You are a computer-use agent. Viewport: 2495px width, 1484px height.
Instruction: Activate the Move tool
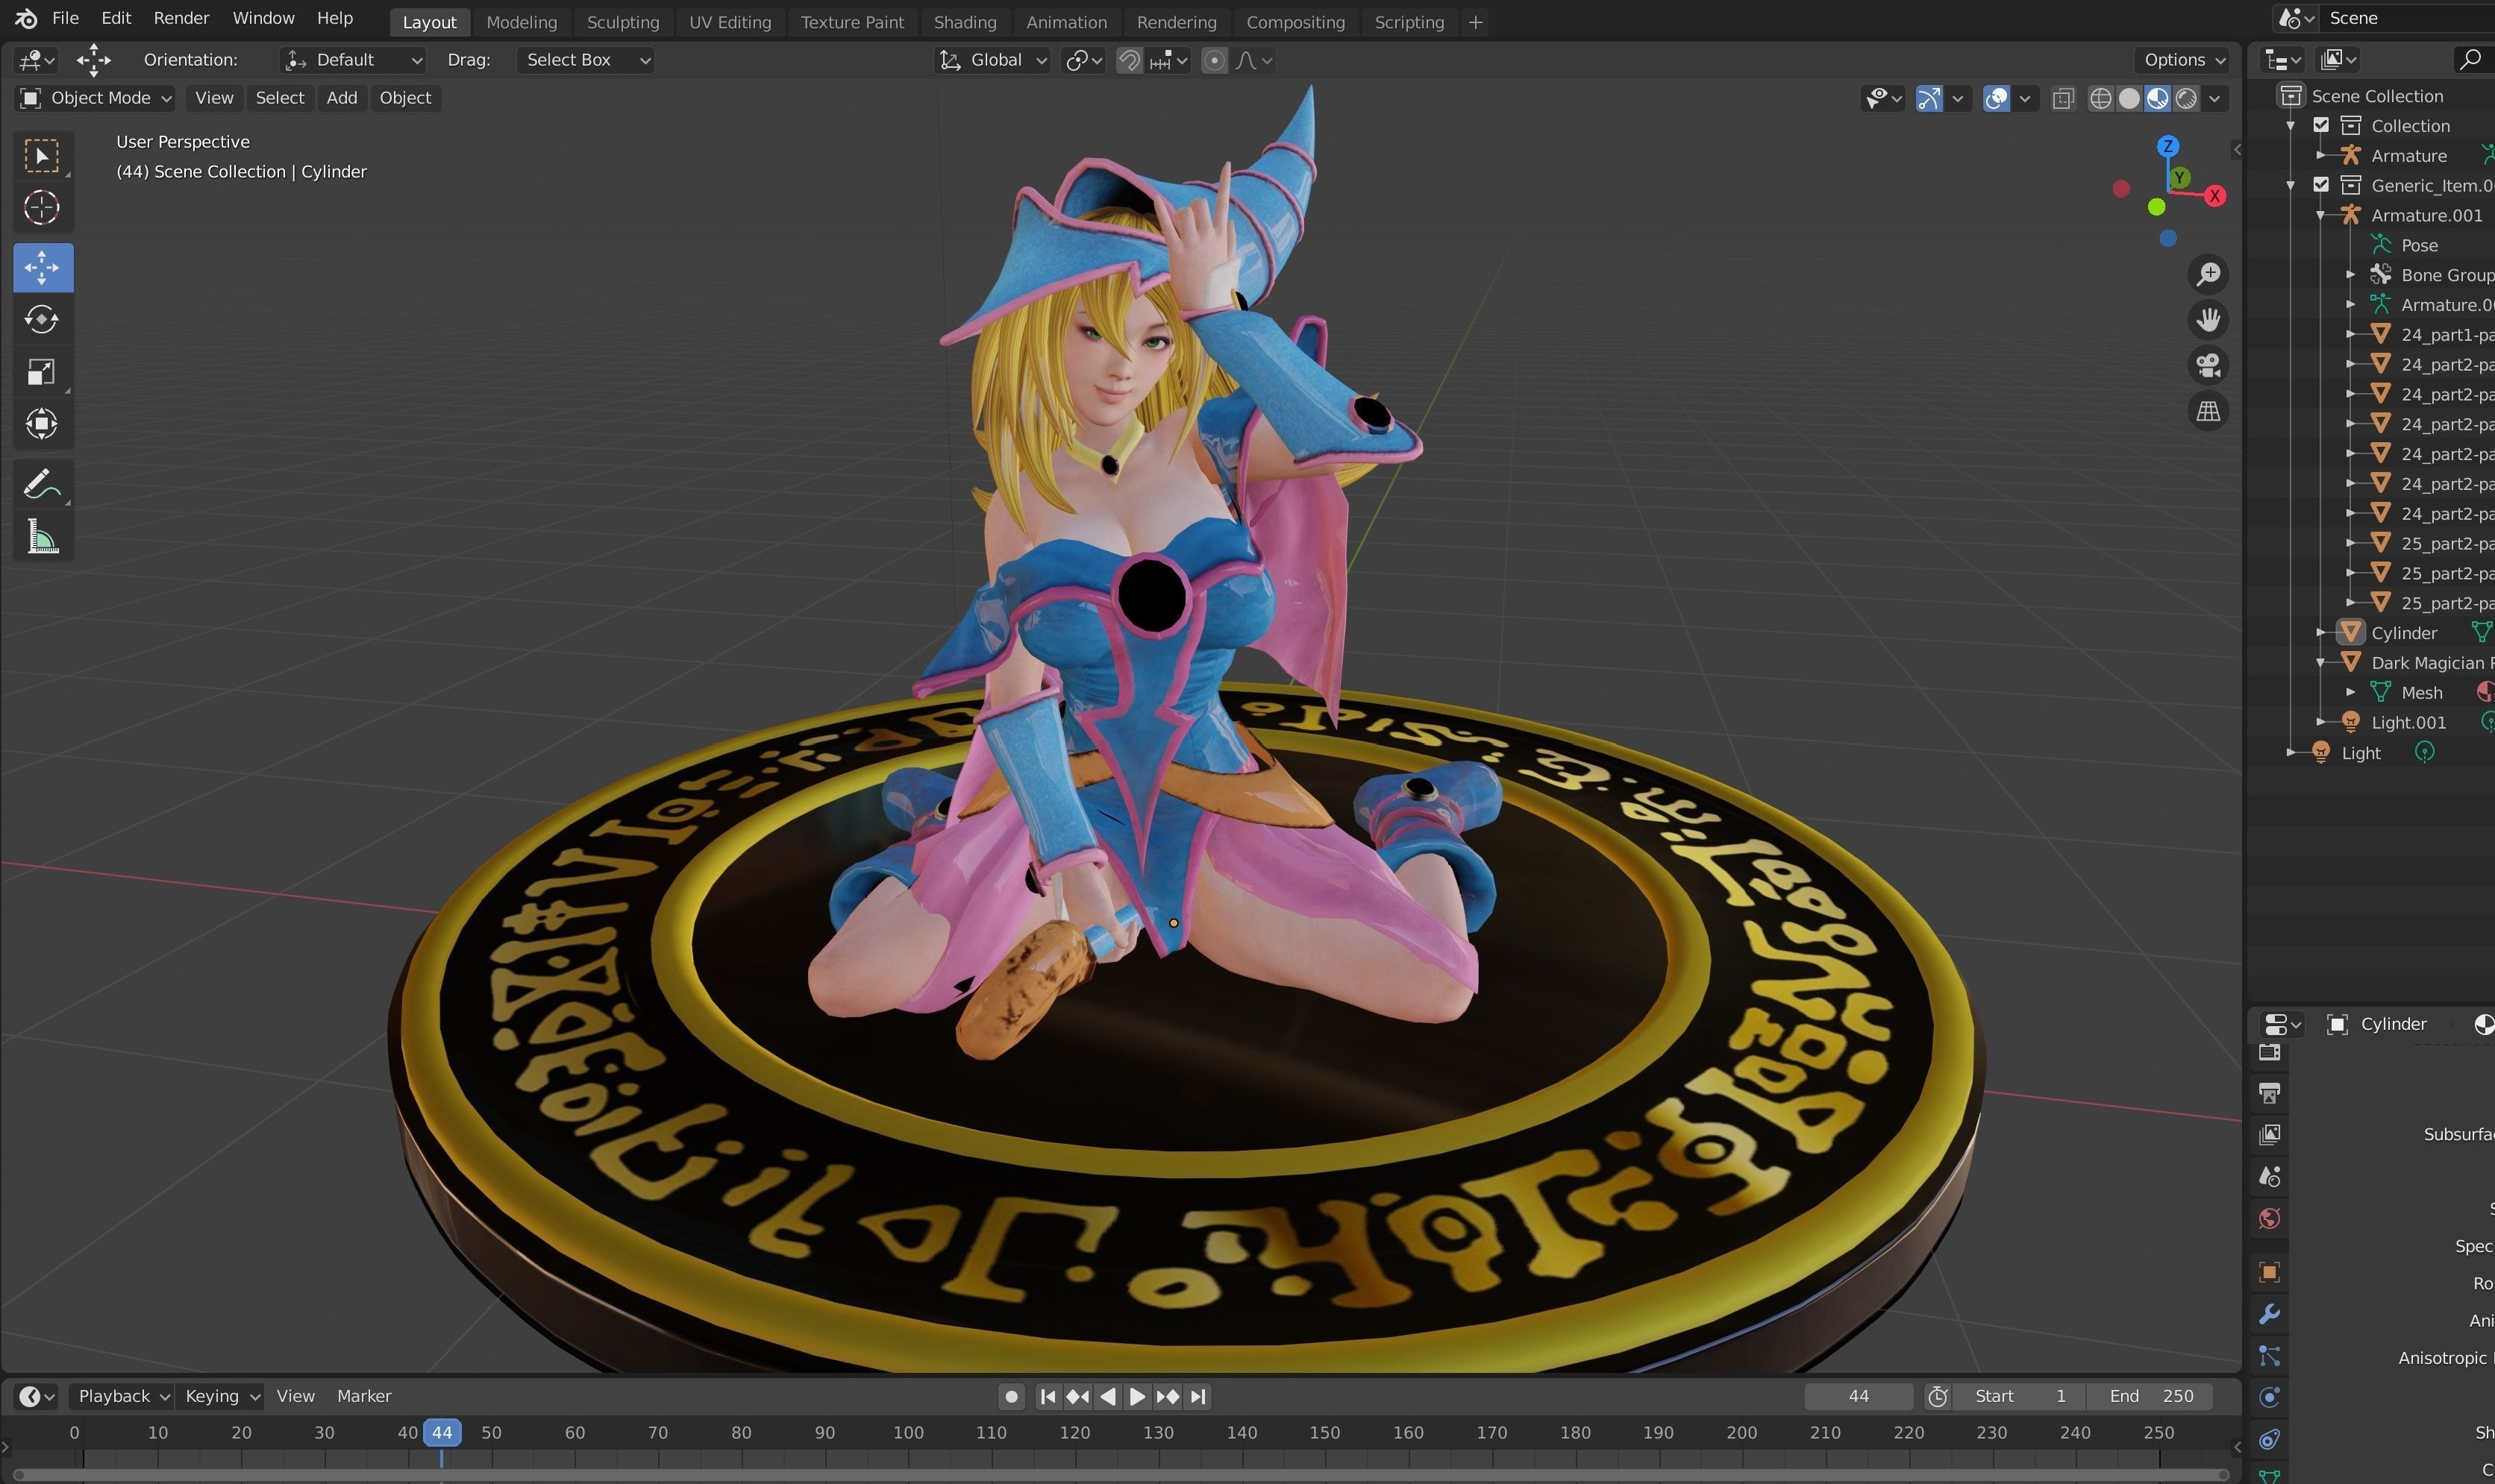[42, 267]
